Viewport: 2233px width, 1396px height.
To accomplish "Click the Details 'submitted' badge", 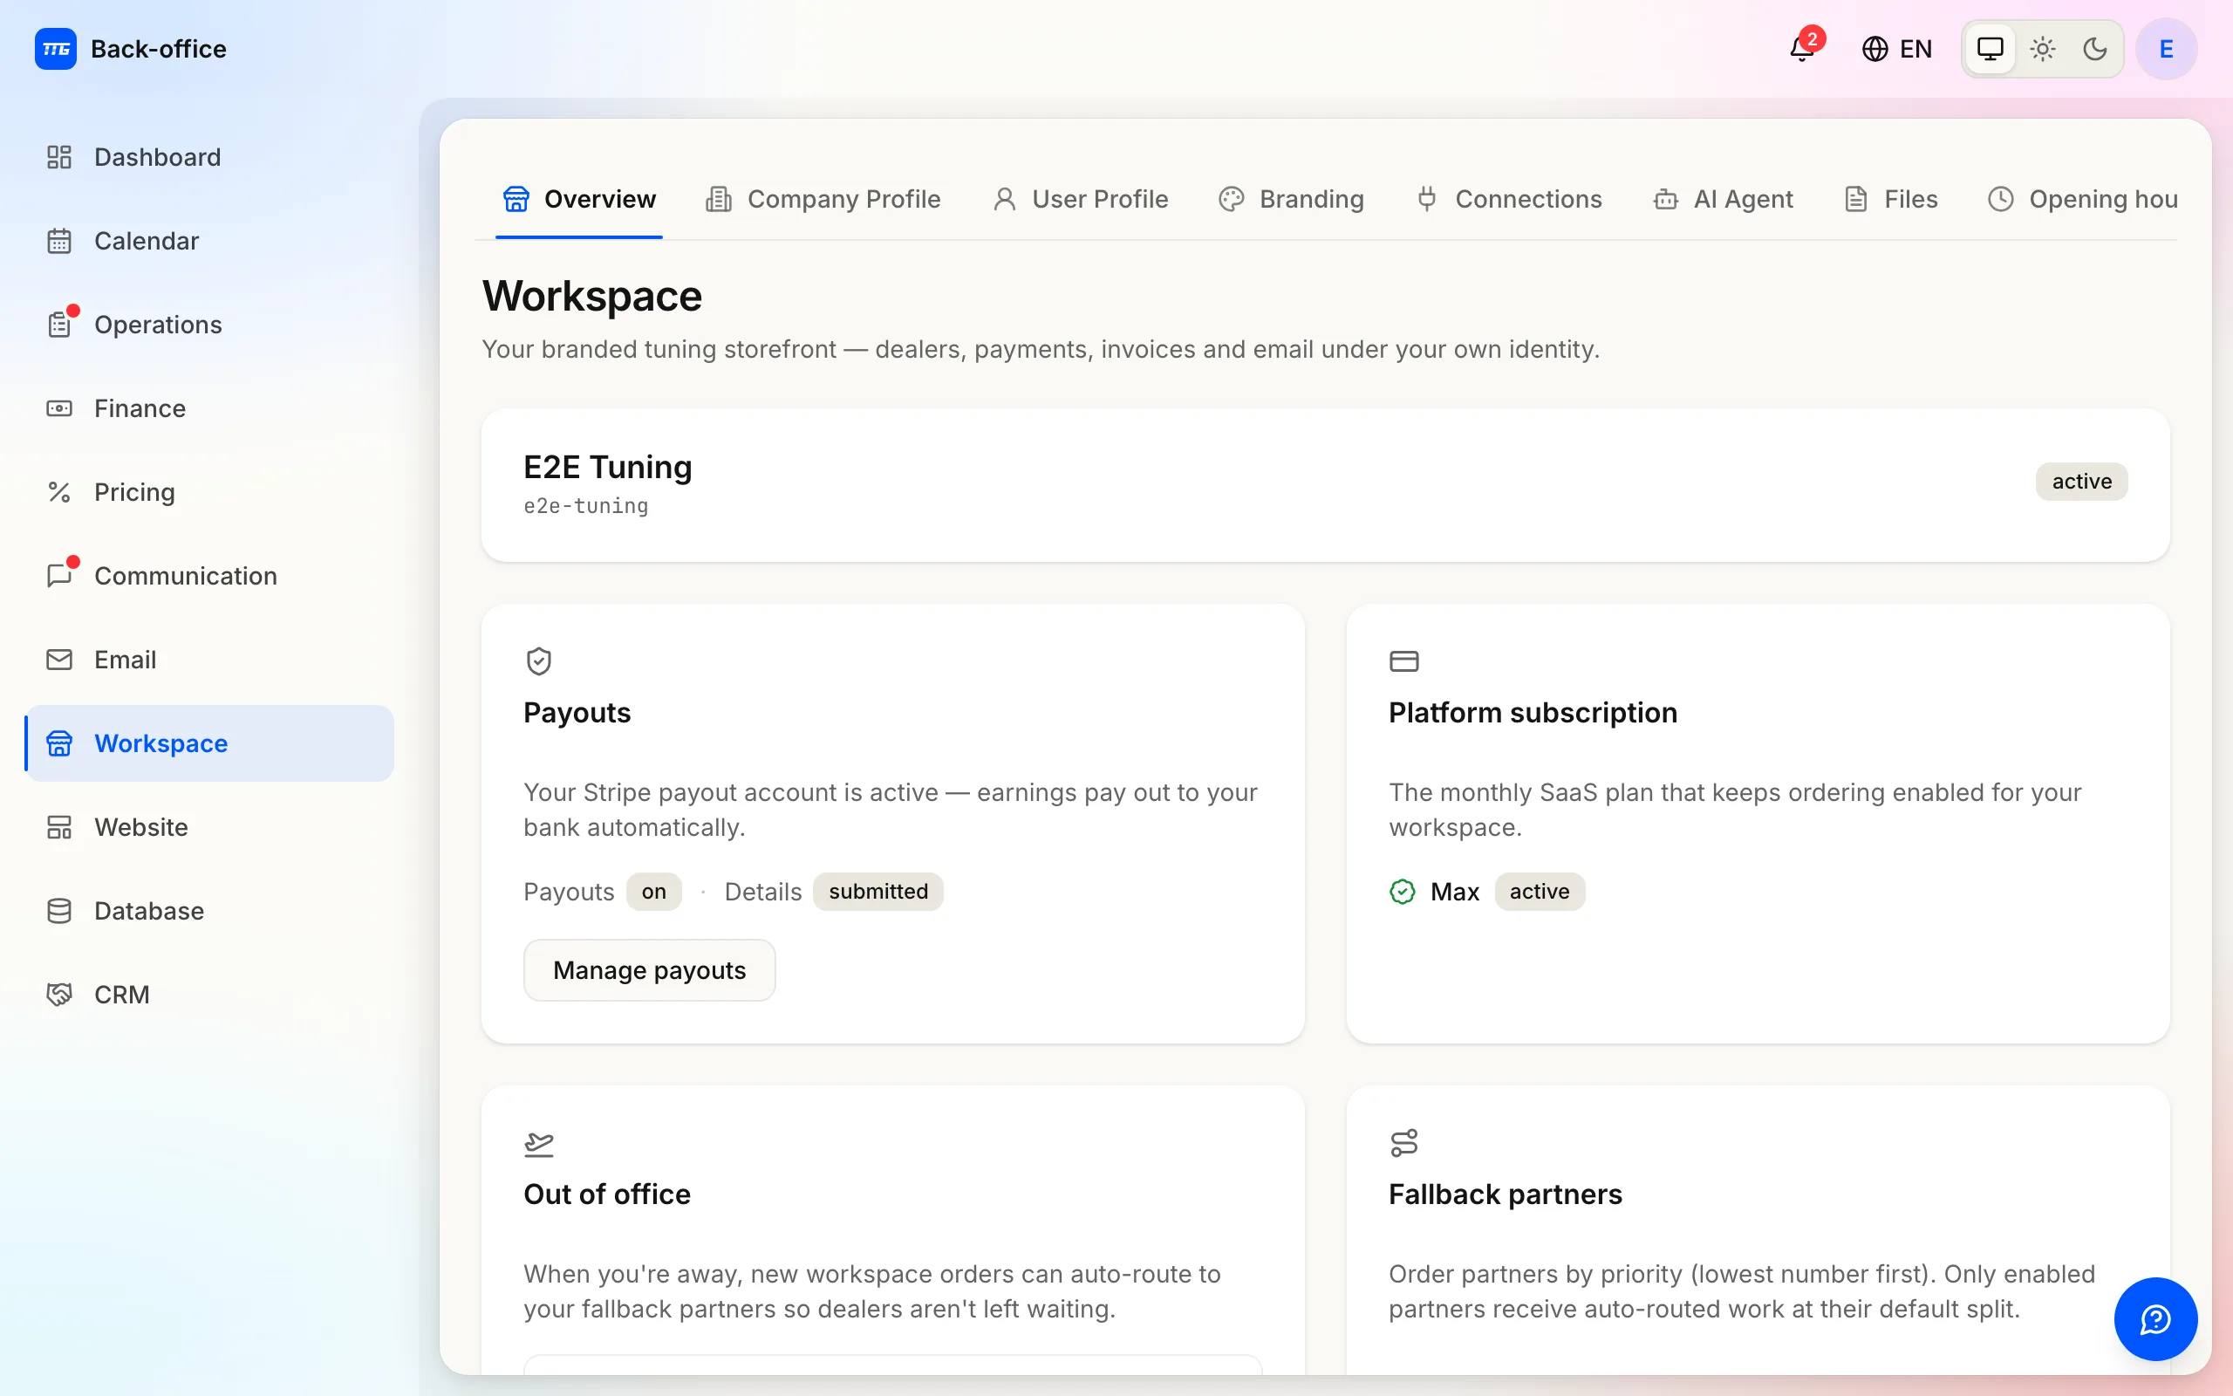I will [877, 892].
